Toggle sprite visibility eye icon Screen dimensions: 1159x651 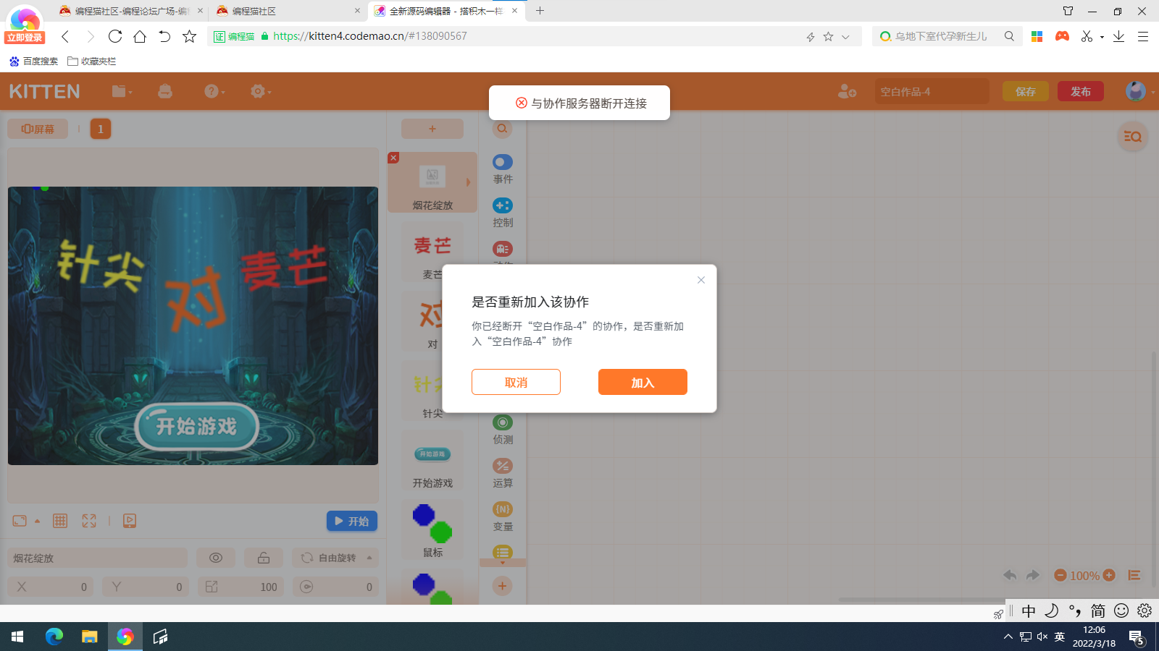(216, 558)
